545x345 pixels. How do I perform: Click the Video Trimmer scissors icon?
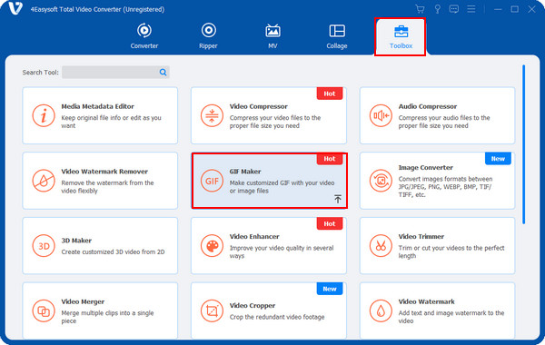pos(381,246)
